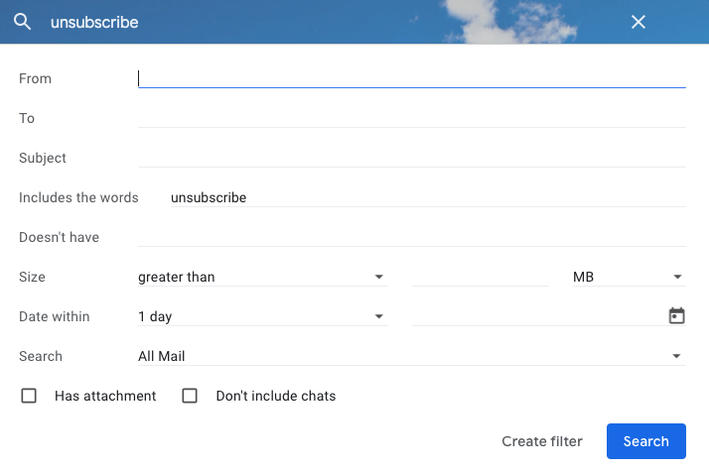Tick the Has attachment checkbox
The width and height of the screenshot is (709, 471).
click(30, 396)
